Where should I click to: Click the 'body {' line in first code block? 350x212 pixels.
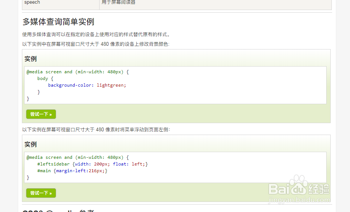[45, 78]
